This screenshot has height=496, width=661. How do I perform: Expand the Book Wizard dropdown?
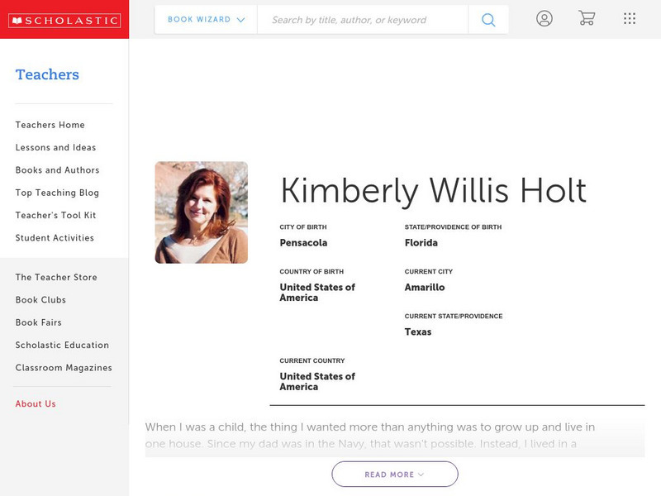pos(206,19)
